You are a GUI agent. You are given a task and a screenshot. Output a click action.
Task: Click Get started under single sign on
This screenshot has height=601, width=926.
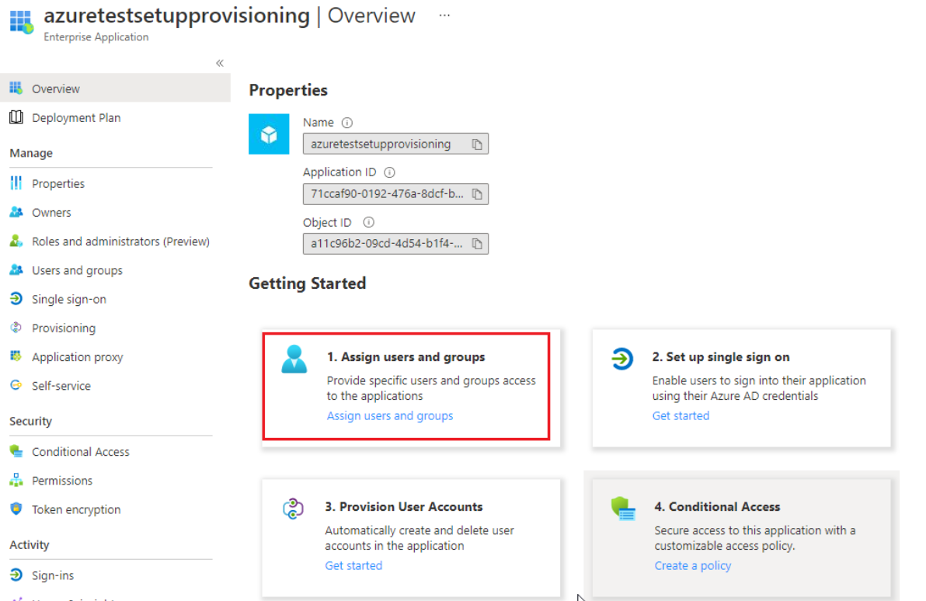(x=681, y=415)
